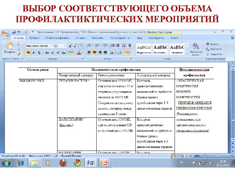Screen dimensions: 235x176
Task: Cut selection with scissors icon
Action: (18, 44)
